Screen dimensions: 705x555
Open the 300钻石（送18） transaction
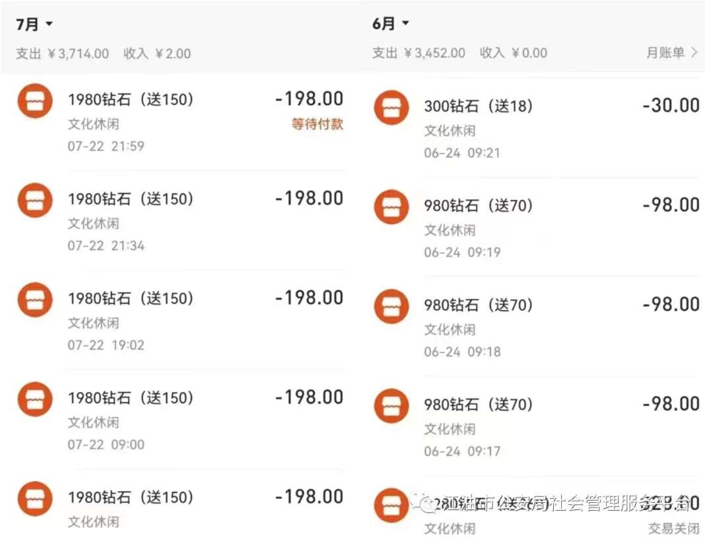click(478, 106)
